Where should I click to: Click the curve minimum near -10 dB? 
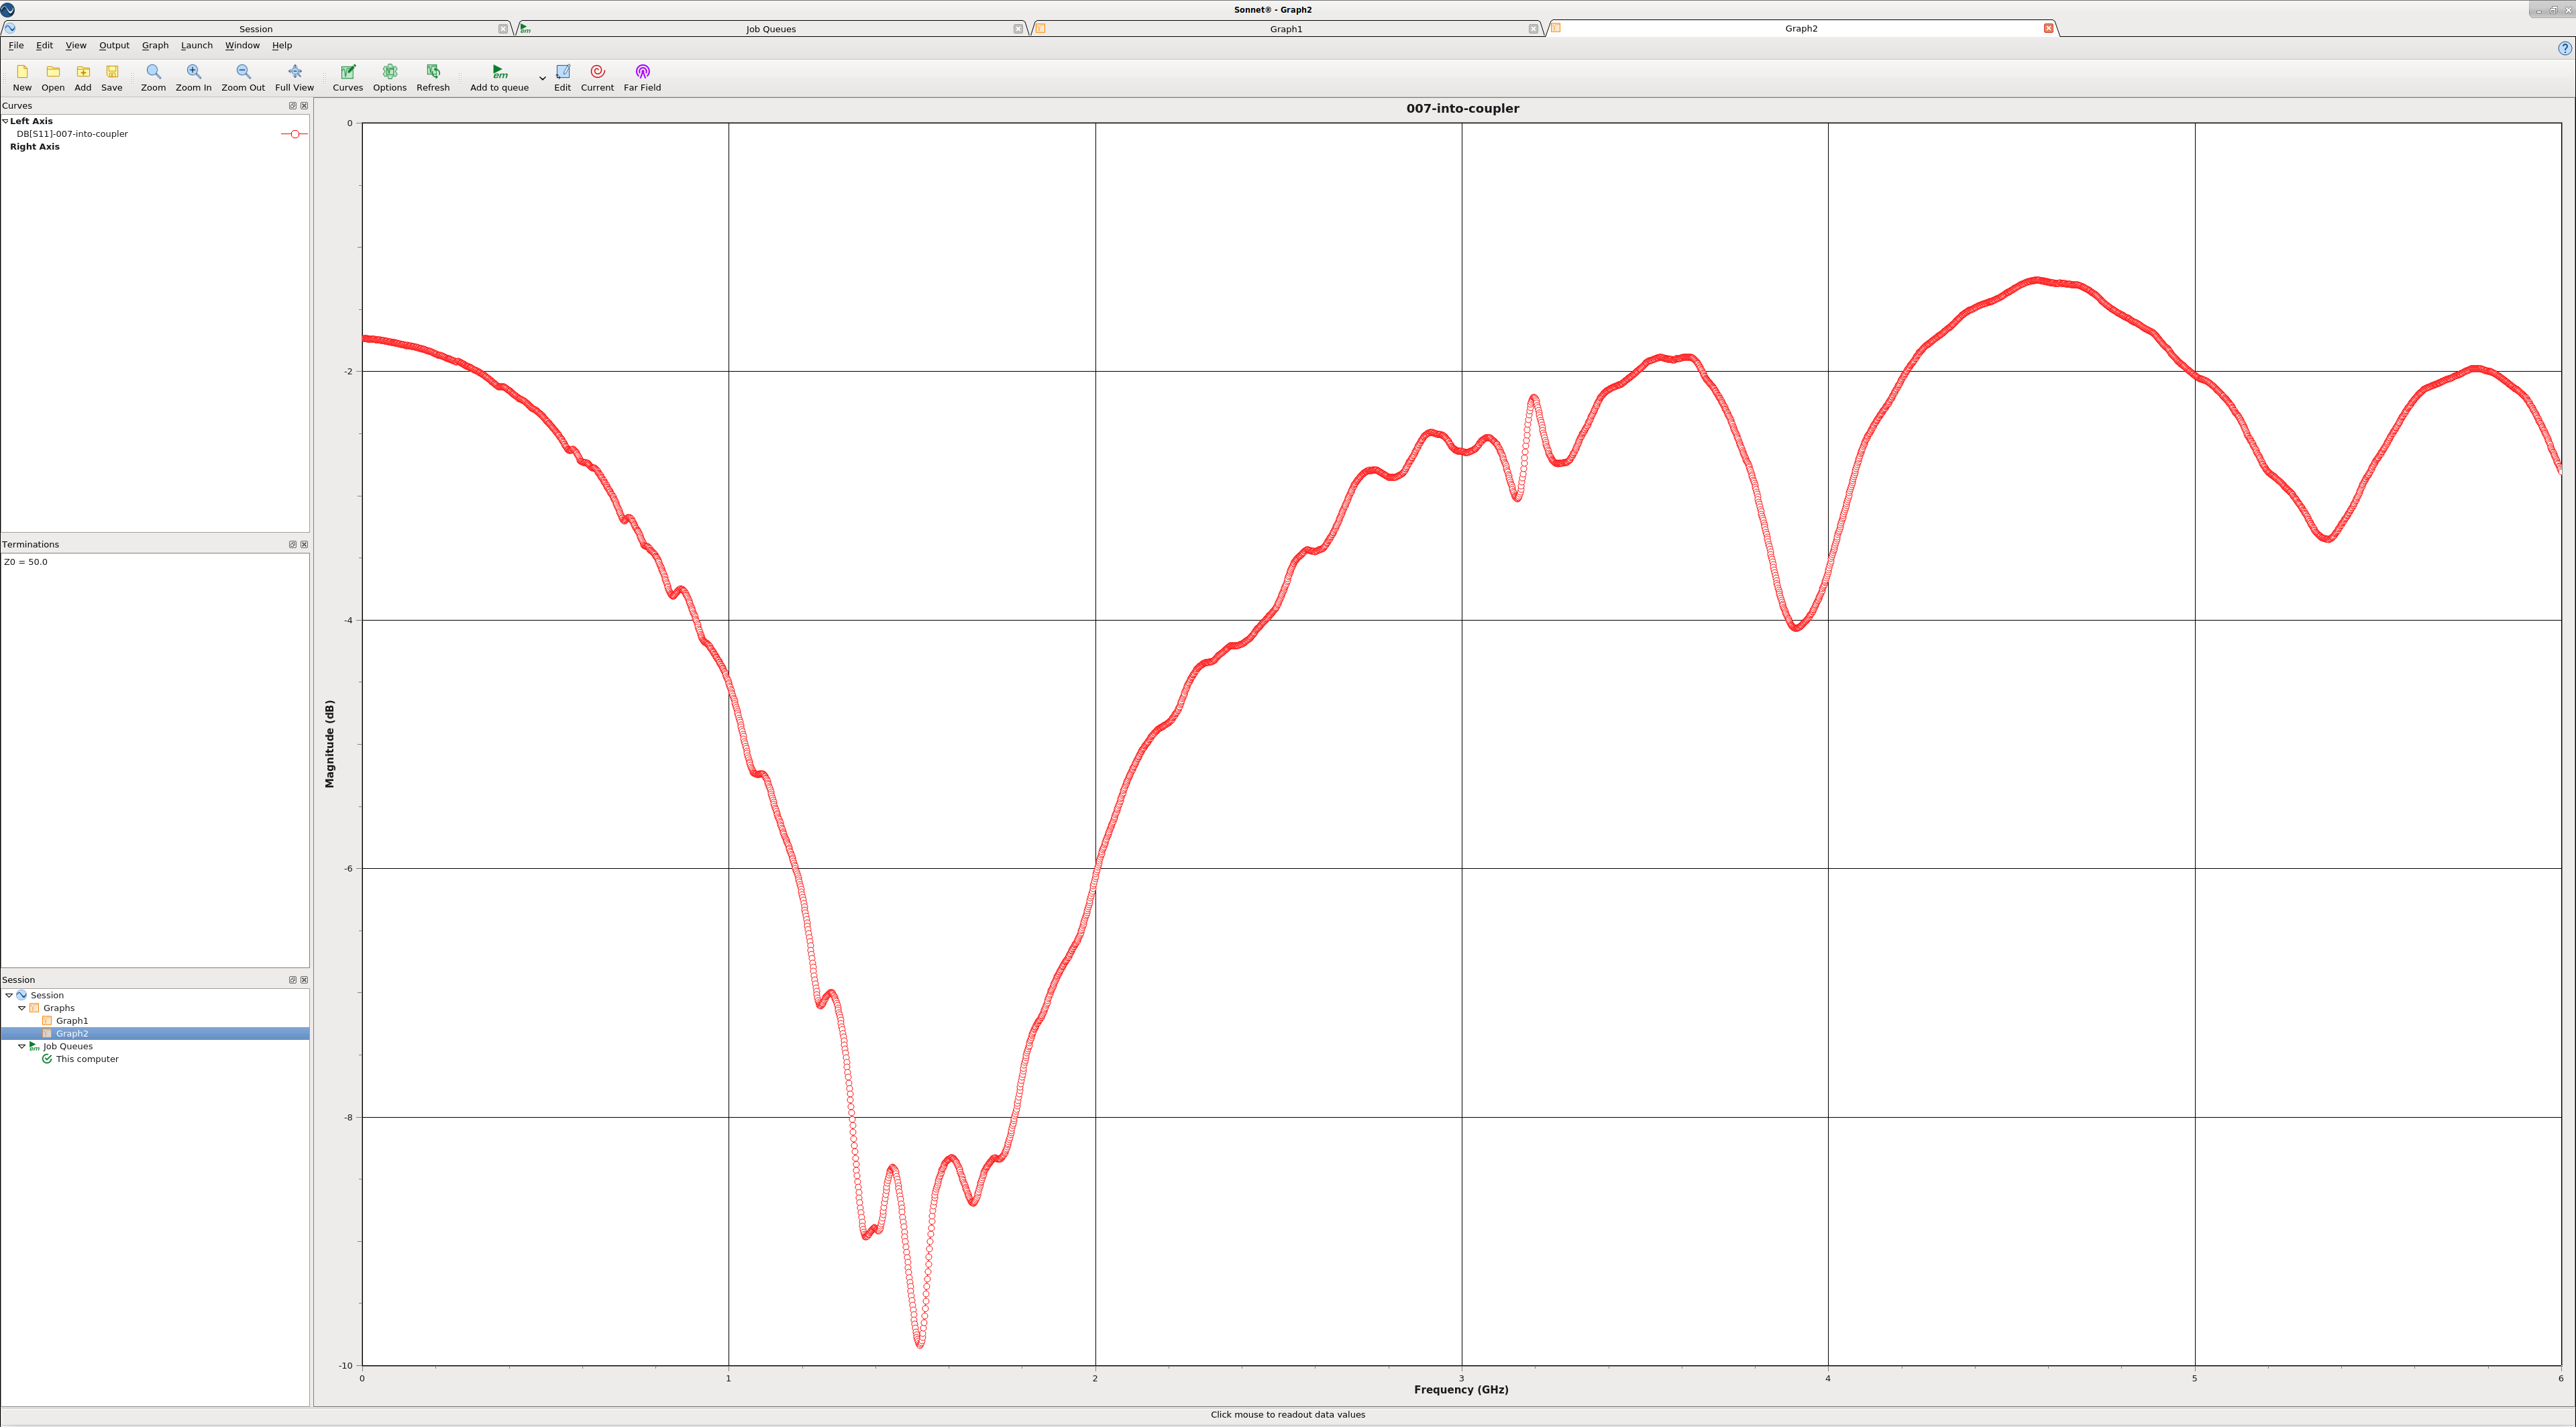click(920, 1344)
